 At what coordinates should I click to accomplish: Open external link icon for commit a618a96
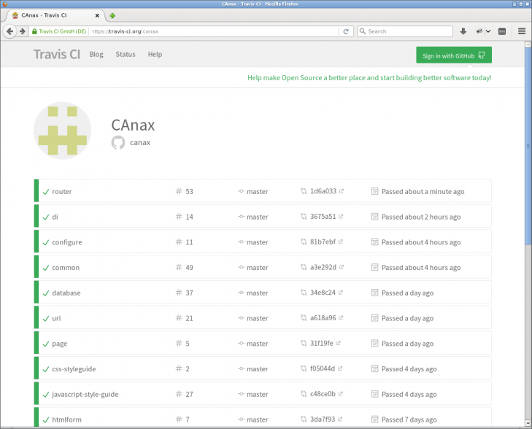(x=341, y=318)
